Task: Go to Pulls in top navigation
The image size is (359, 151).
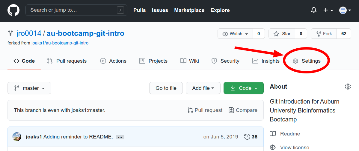Action: [x=140, y=10]
